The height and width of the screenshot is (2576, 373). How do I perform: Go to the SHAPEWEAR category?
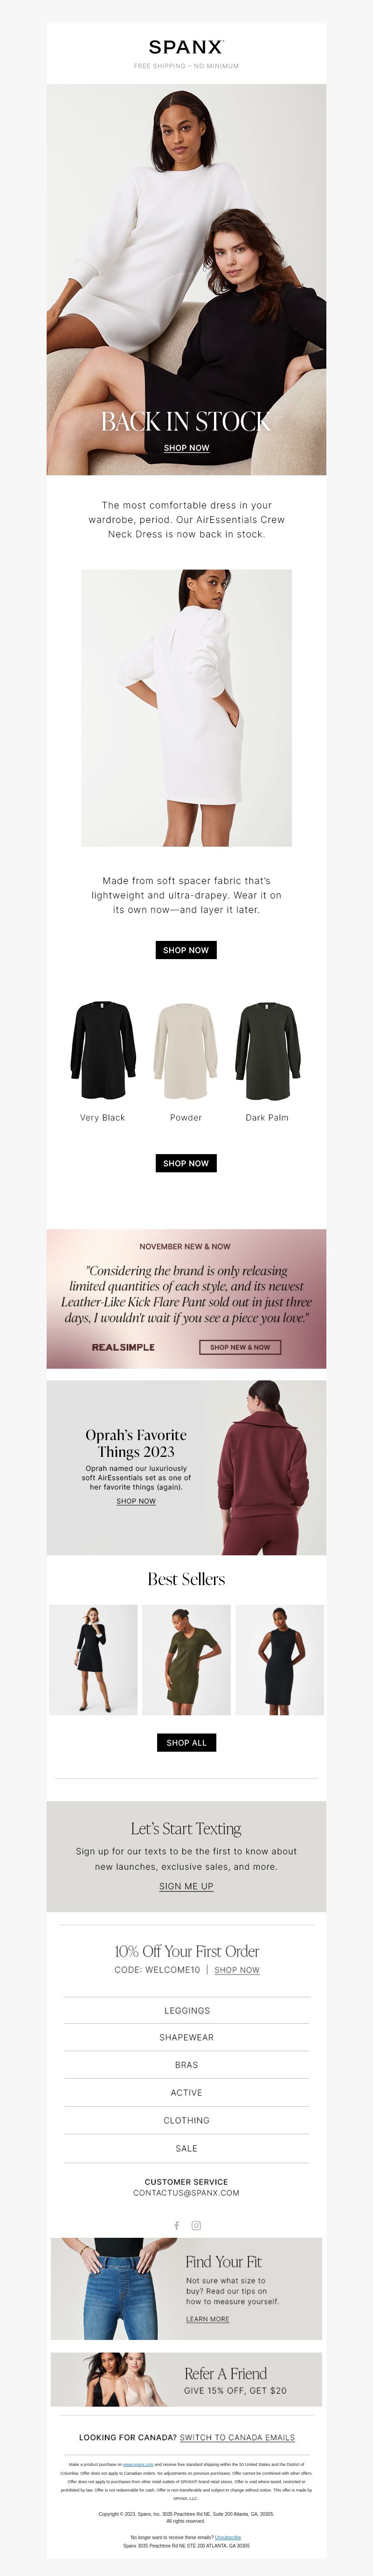pyautogui.click(x=186, y=2037)
